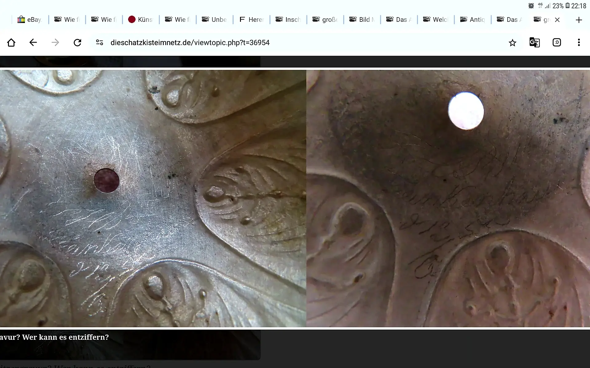The width and height of the screenshot is (590, 368).
Task: Open the Google Translate icon
Action: (534, 43)
